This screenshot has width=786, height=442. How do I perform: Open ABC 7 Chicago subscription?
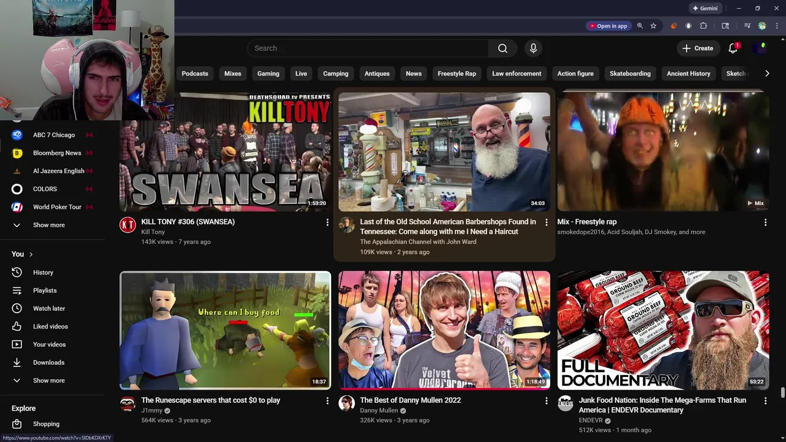pyautogui.click(x=54, y=135)
